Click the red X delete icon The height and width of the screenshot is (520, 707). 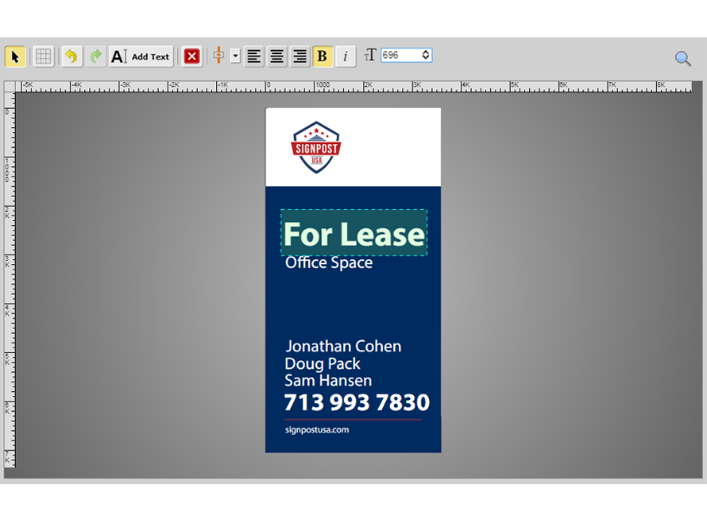[191, 56]
